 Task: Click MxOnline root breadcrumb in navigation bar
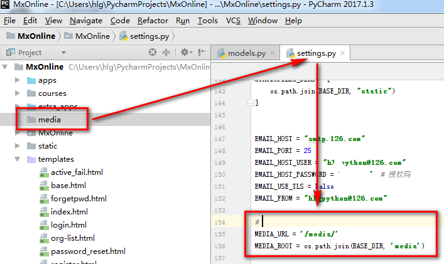(x=31, y=36)
